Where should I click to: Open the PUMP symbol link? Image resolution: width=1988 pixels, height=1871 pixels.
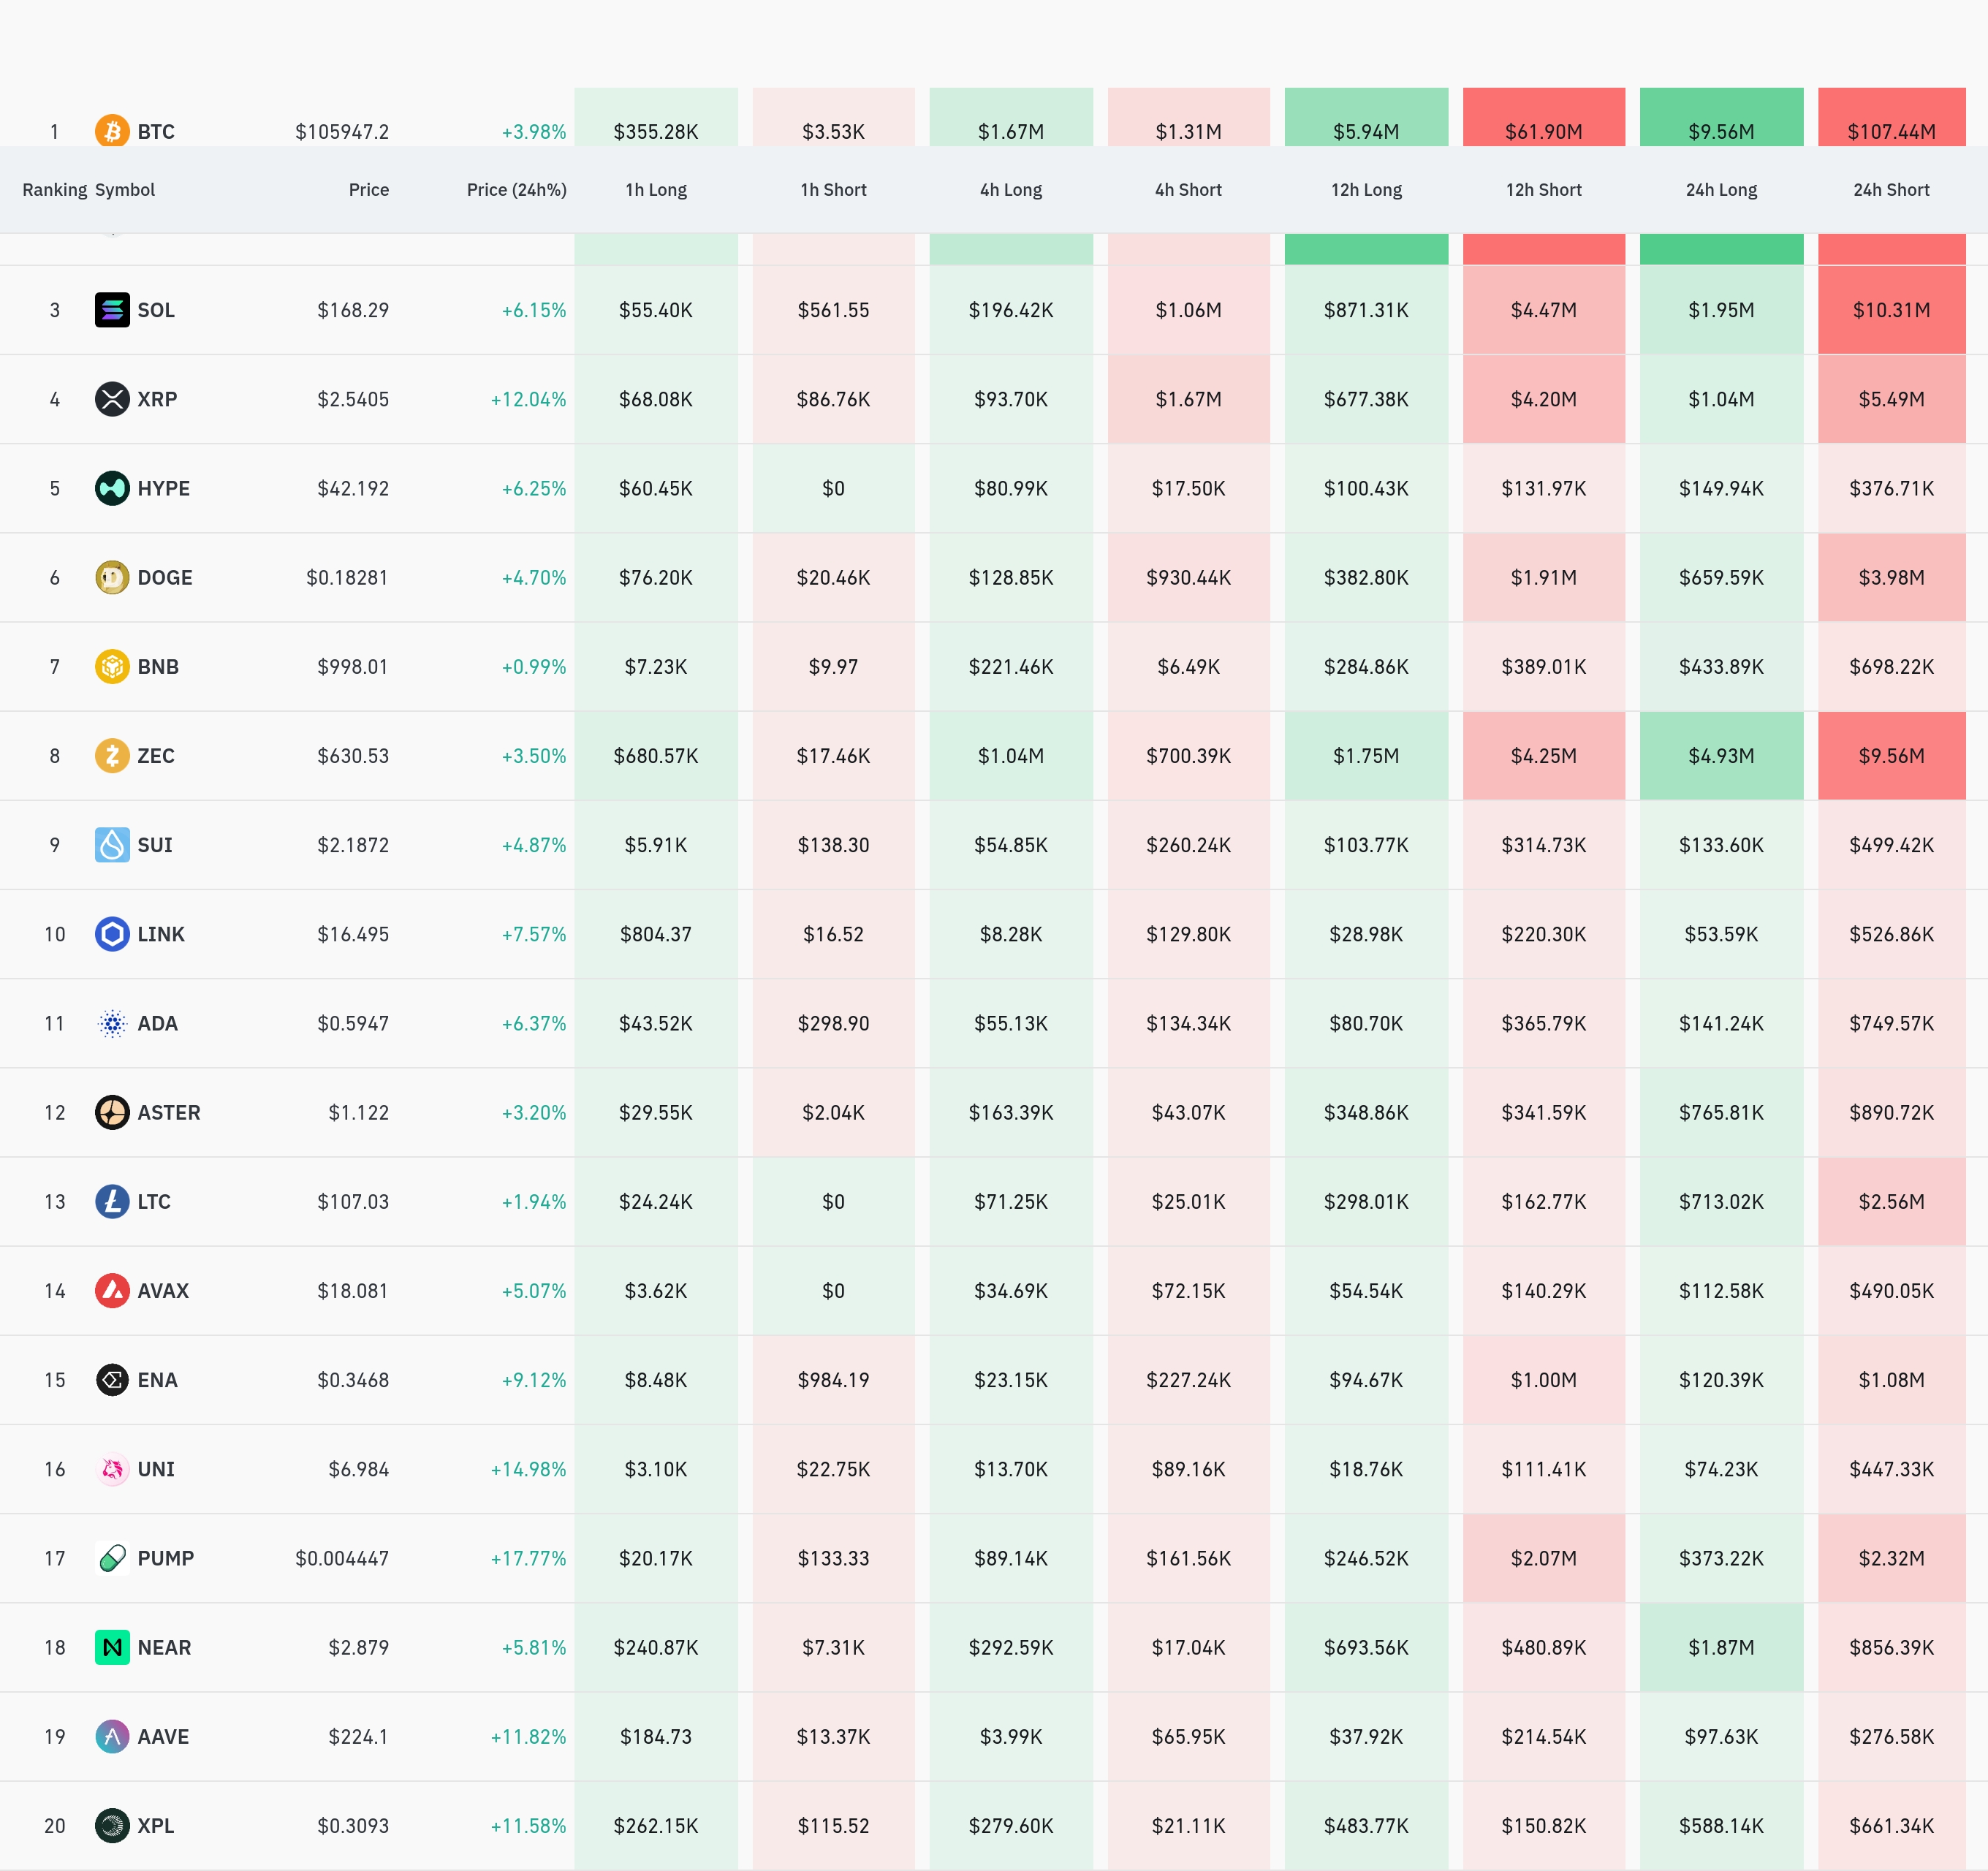coord(165,1558)
